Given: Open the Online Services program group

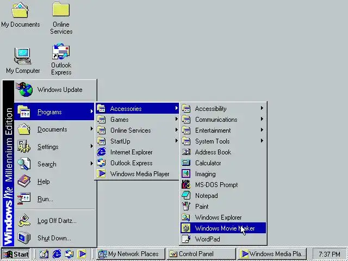Looking at the screenshot, I should tap(138, 130).
